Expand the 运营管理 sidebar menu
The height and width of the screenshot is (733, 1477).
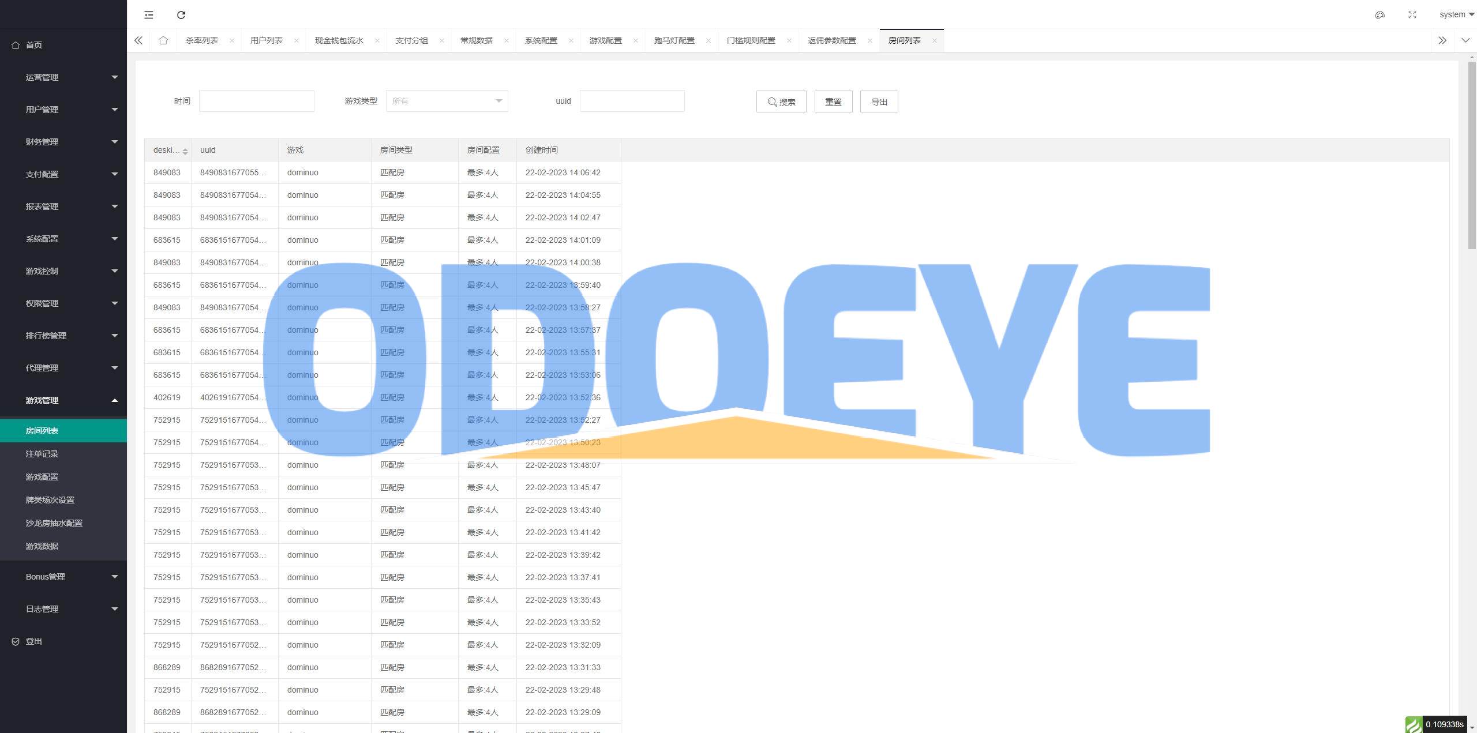[63, 77]
